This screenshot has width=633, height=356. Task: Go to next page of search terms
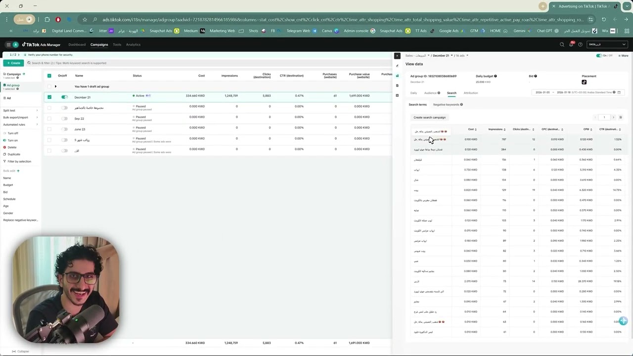pyautogui.click(x=613, y=117)
